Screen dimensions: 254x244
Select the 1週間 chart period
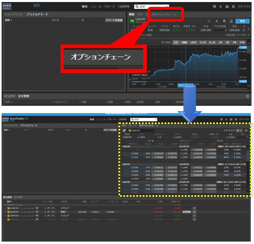tap(184, 42)
